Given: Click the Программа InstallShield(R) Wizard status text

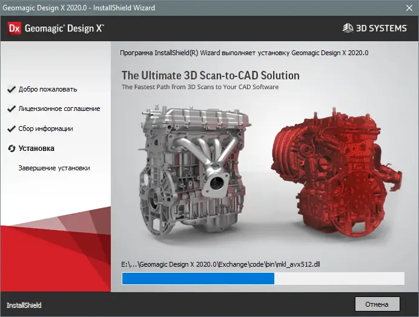Looking at the screenshot, I should point(244,53).
